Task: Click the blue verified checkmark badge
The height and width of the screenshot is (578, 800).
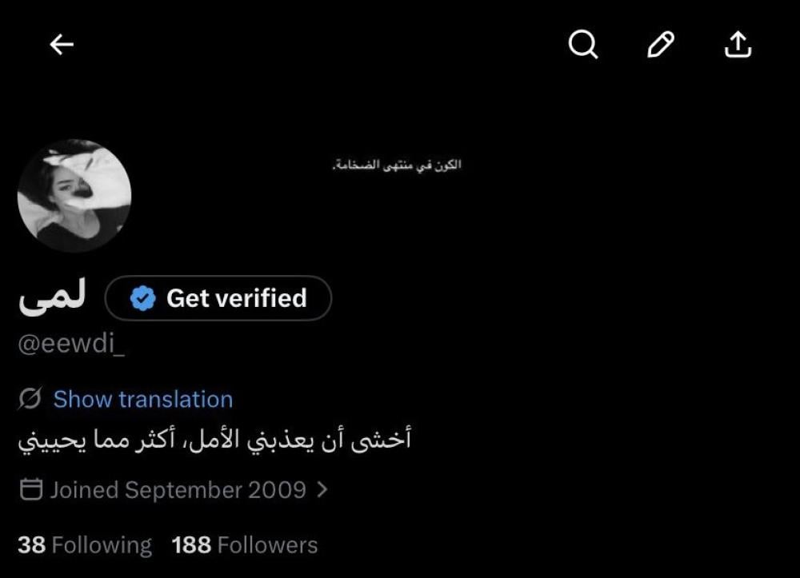Action: pos(143,298)
